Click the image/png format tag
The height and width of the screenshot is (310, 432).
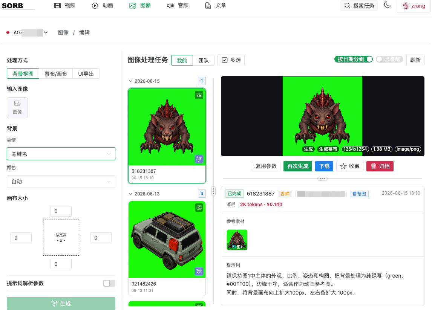pos(408,149)
